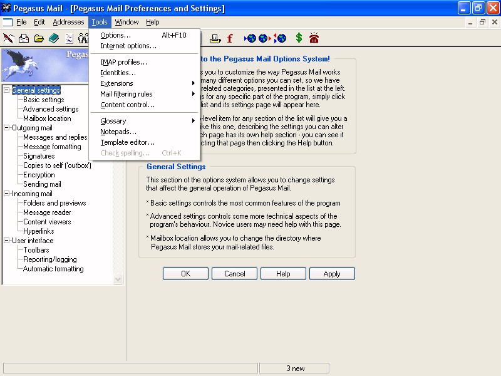Select Mailbox location tree item
This screenshot has width=501, height=376.
[48, 118]
